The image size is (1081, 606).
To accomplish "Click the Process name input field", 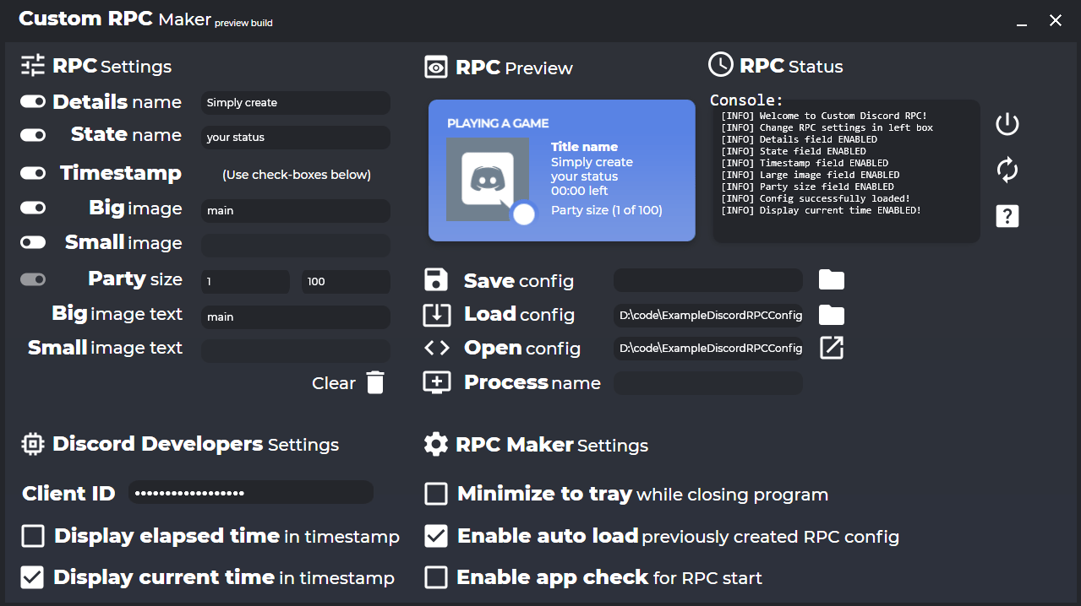I will pos(708,383).
